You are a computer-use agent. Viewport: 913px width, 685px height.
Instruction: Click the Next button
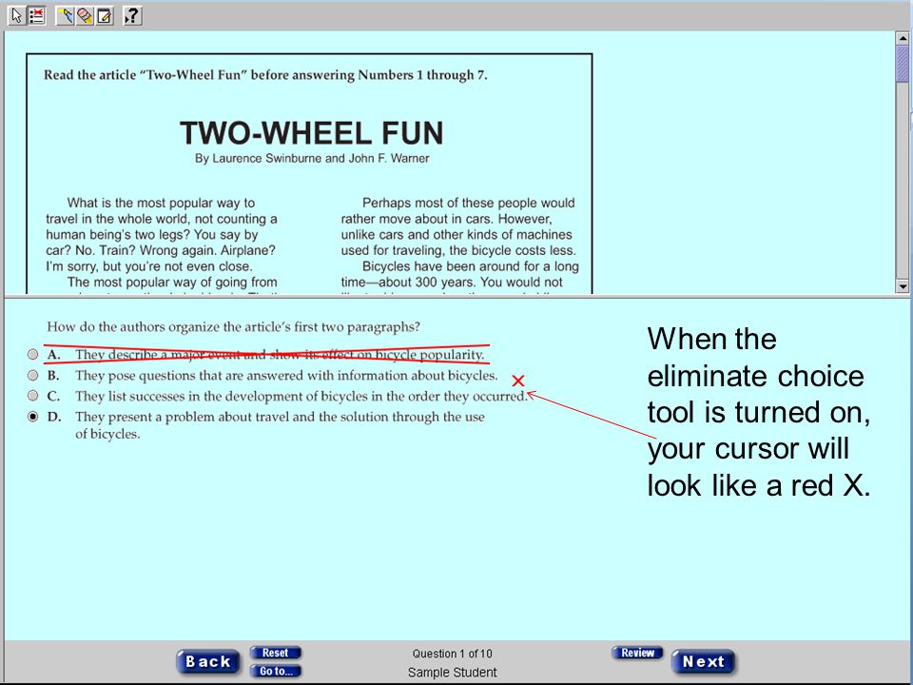[x=704, y=662]
